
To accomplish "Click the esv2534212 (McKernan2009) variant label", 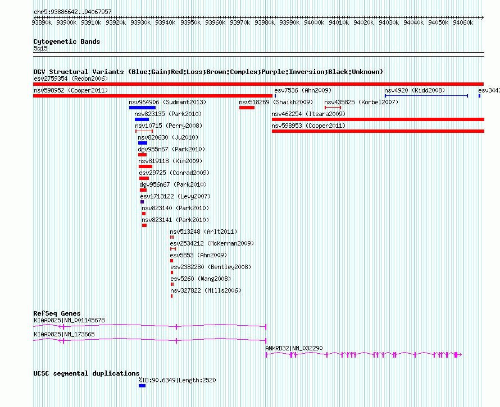I will point(212,243).
